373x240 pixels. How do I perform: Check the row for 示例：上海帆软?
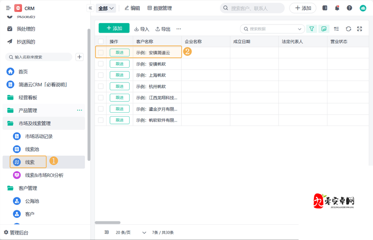click(101, 75)
